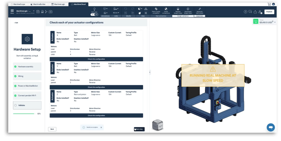Check Z actuator configuration button
The height and width of the screenshot is (141, 281).
coord(96,115)
